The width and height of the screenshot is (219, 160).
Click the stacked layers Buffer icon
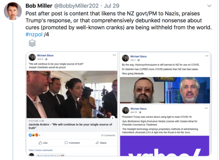click(x=32, y=43)
